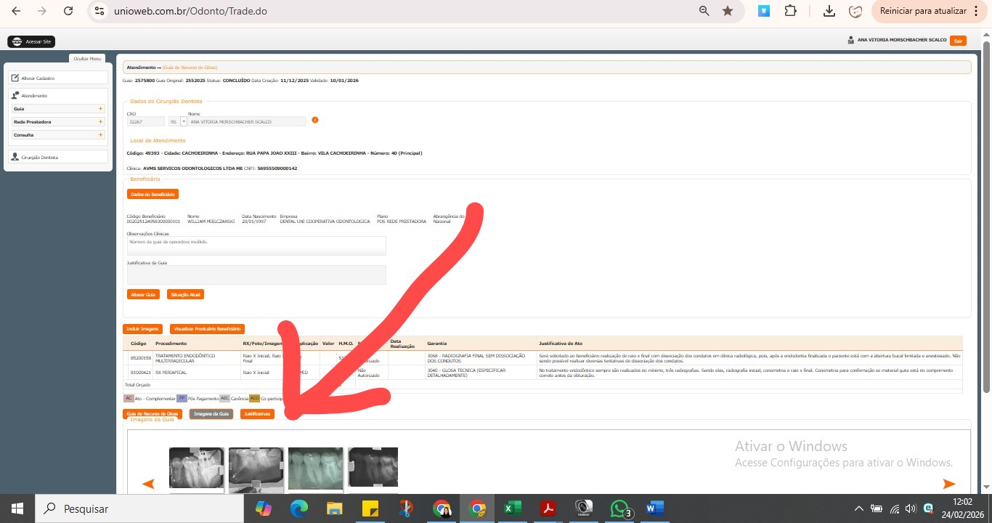Click the Dados do Beneficiário button

point(153,194)
